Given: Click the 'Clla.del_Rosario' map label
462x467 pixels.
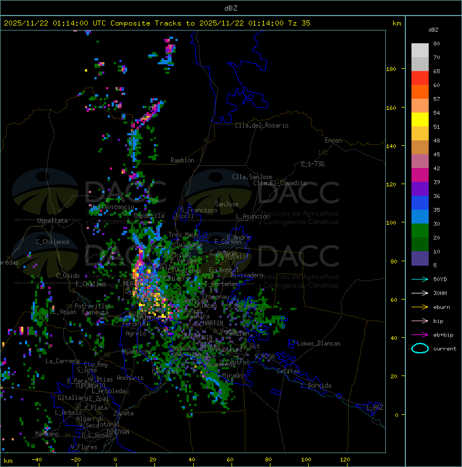Looking at the screenshot, I should click(262, 125).
